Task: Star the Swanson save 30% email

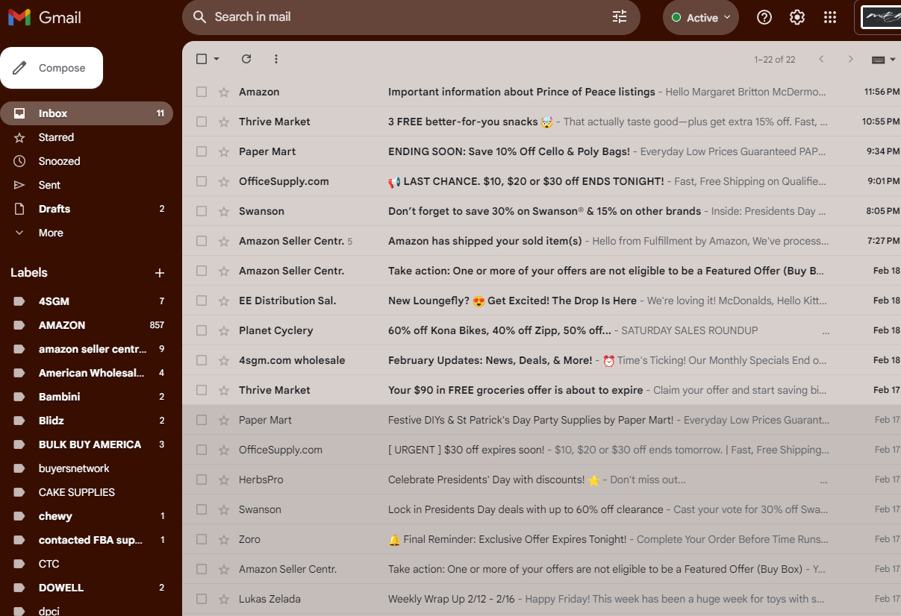Action: pos(223,211)
